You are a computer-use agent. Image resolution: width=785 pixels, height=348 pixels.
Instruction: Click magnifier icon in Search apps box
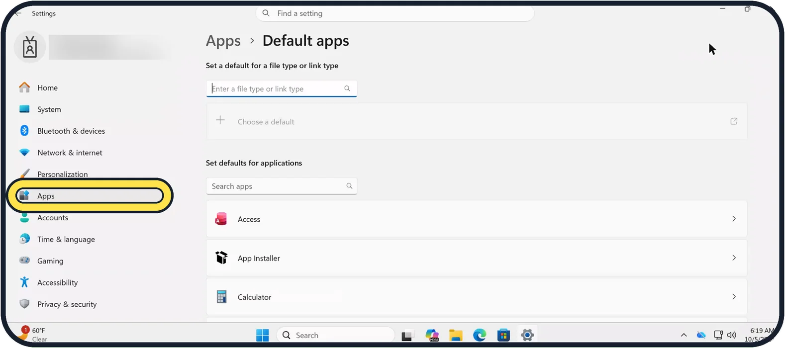[349, 186]
